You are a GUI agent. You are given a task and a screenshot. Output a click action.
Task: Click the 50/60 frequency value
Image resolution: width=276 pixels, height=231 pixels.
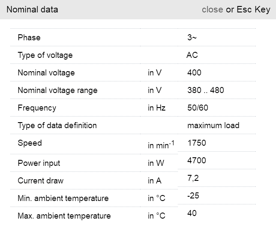(198, 108)
